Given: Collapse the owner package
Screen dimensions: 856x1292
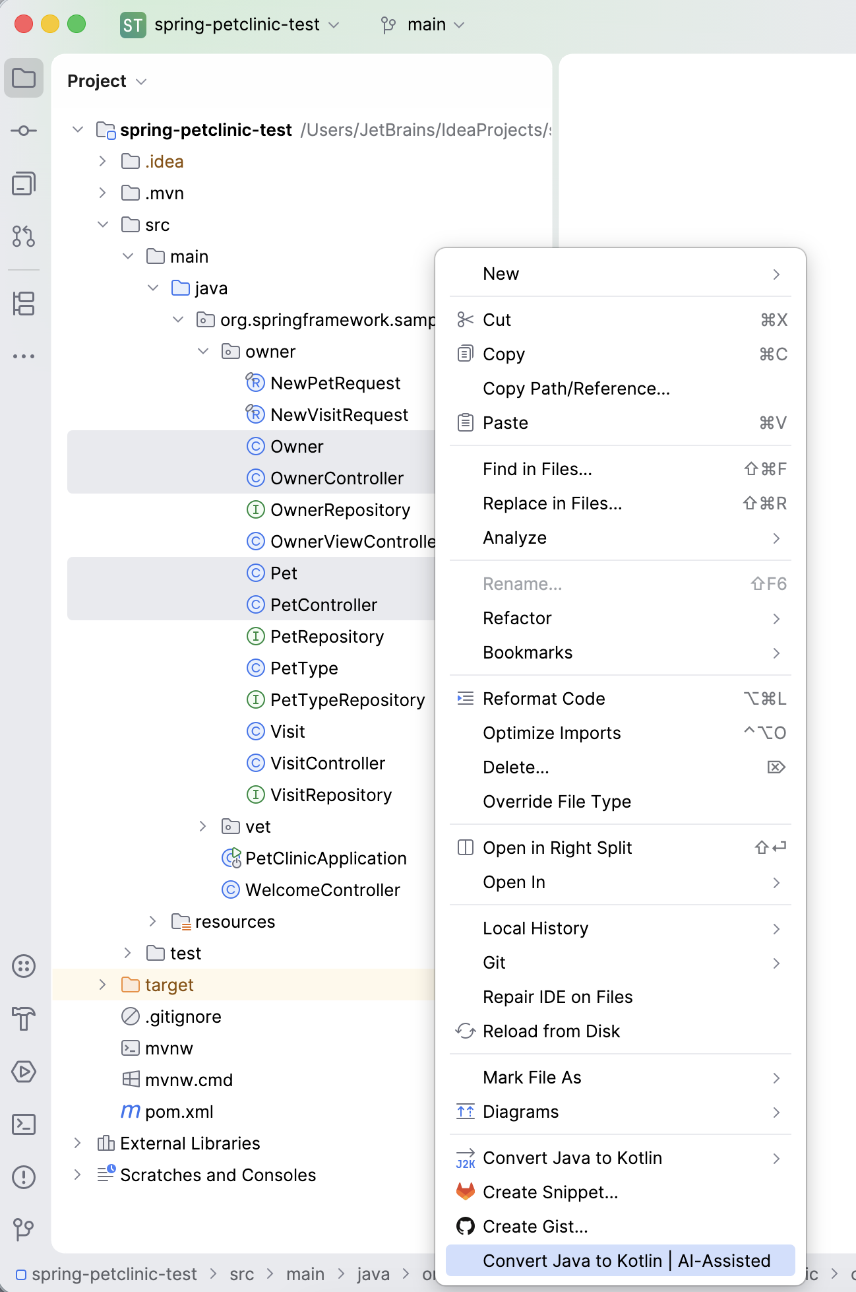Looking at the screenshot, I should pyautogui.click(x=203, y=351).
